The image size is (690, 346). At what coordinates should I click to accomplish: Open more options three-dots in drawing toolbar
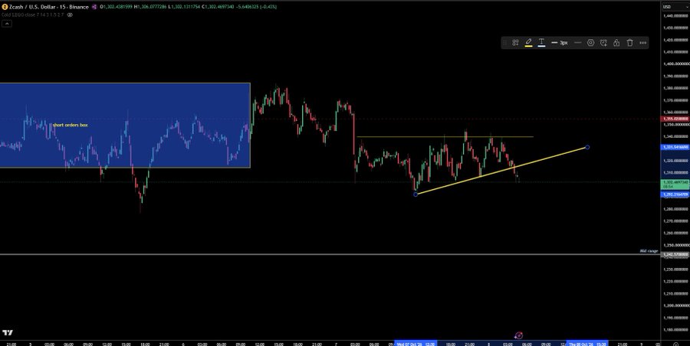pyautogui.click(x=643, y=43)
